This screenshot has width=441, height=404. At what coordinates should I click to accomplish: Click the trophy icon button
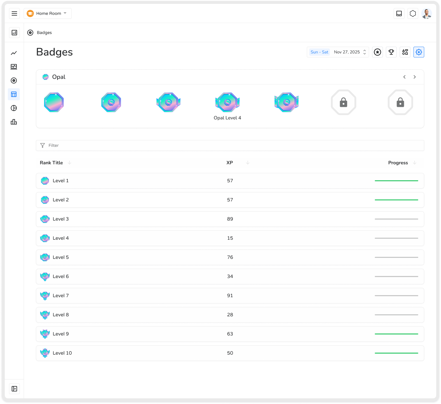coord(391,52)
